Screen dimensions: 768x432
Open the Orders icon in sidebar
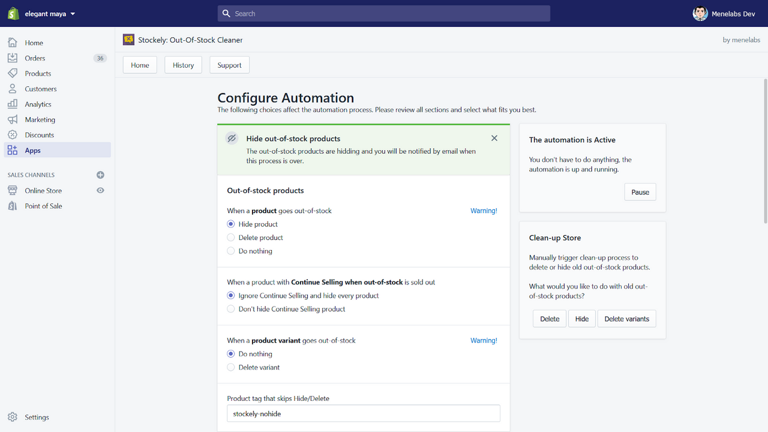(13, 58)
